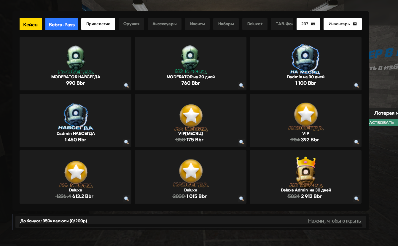Click the wallet card icon beside 237
This screenshot has width=398, height=246.
pyautogui.click(x=313, y=24)
